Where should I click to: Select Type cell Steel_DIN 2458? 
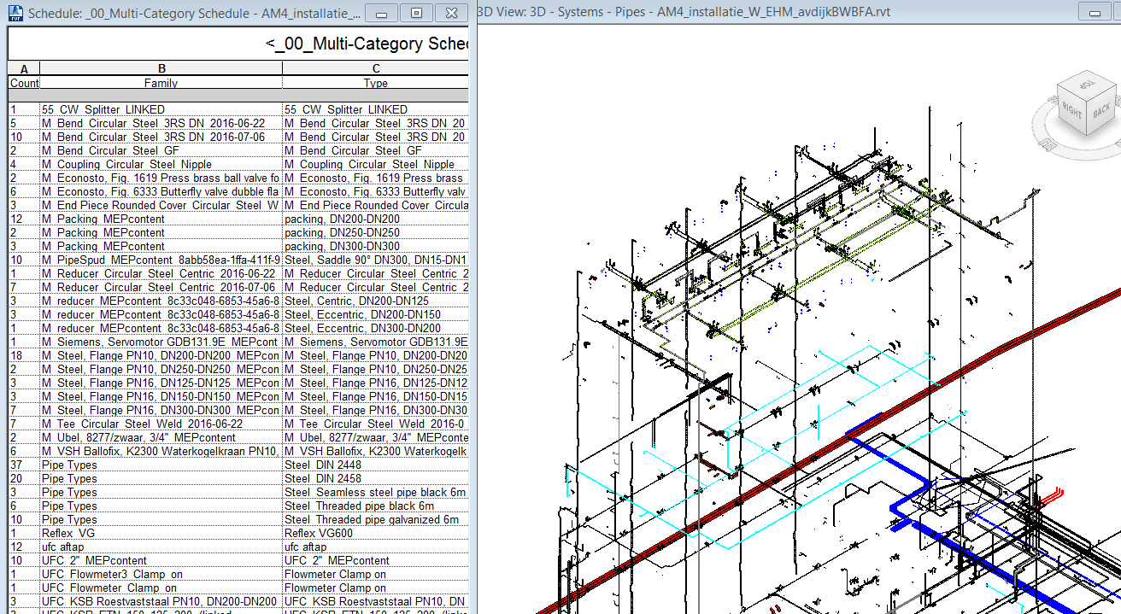coord(376,478)
